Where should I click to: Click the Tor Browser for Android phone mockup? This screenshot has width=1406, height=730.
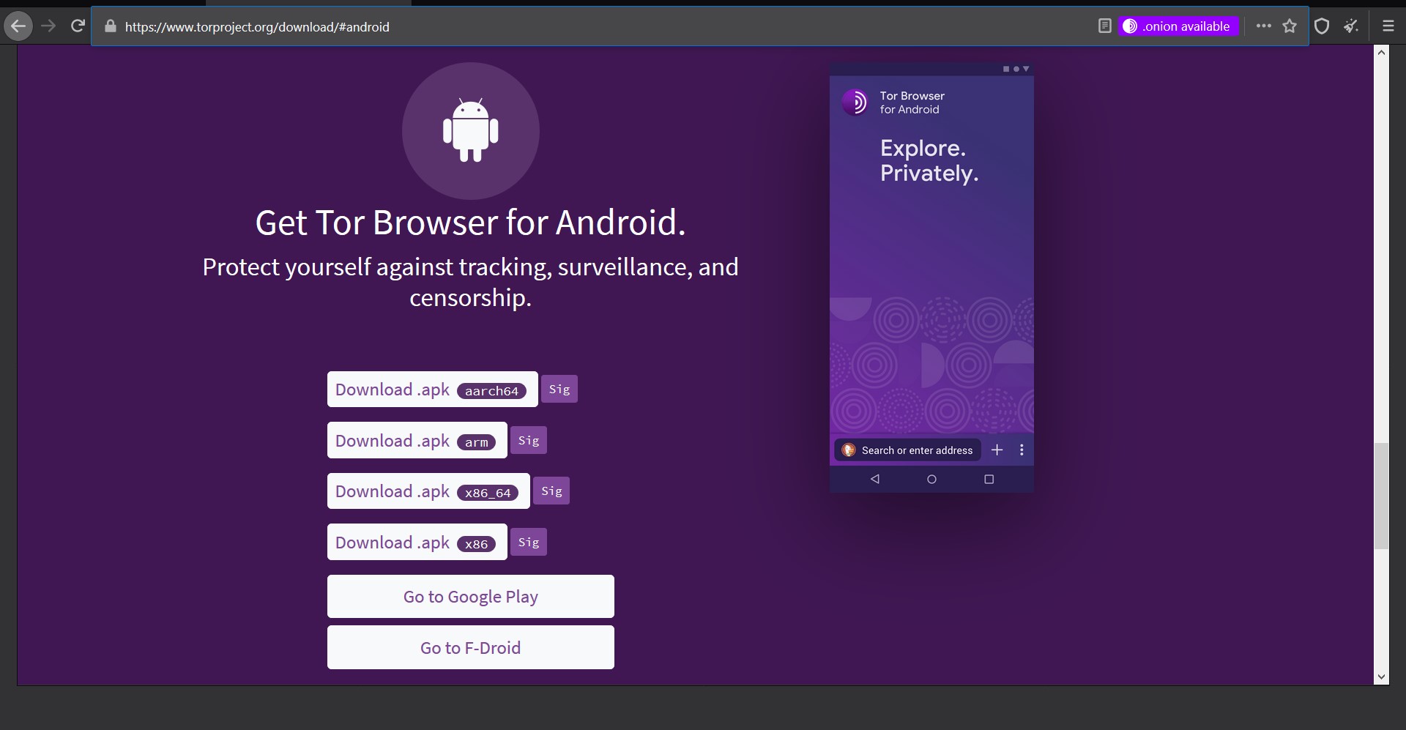coord(931,278)
